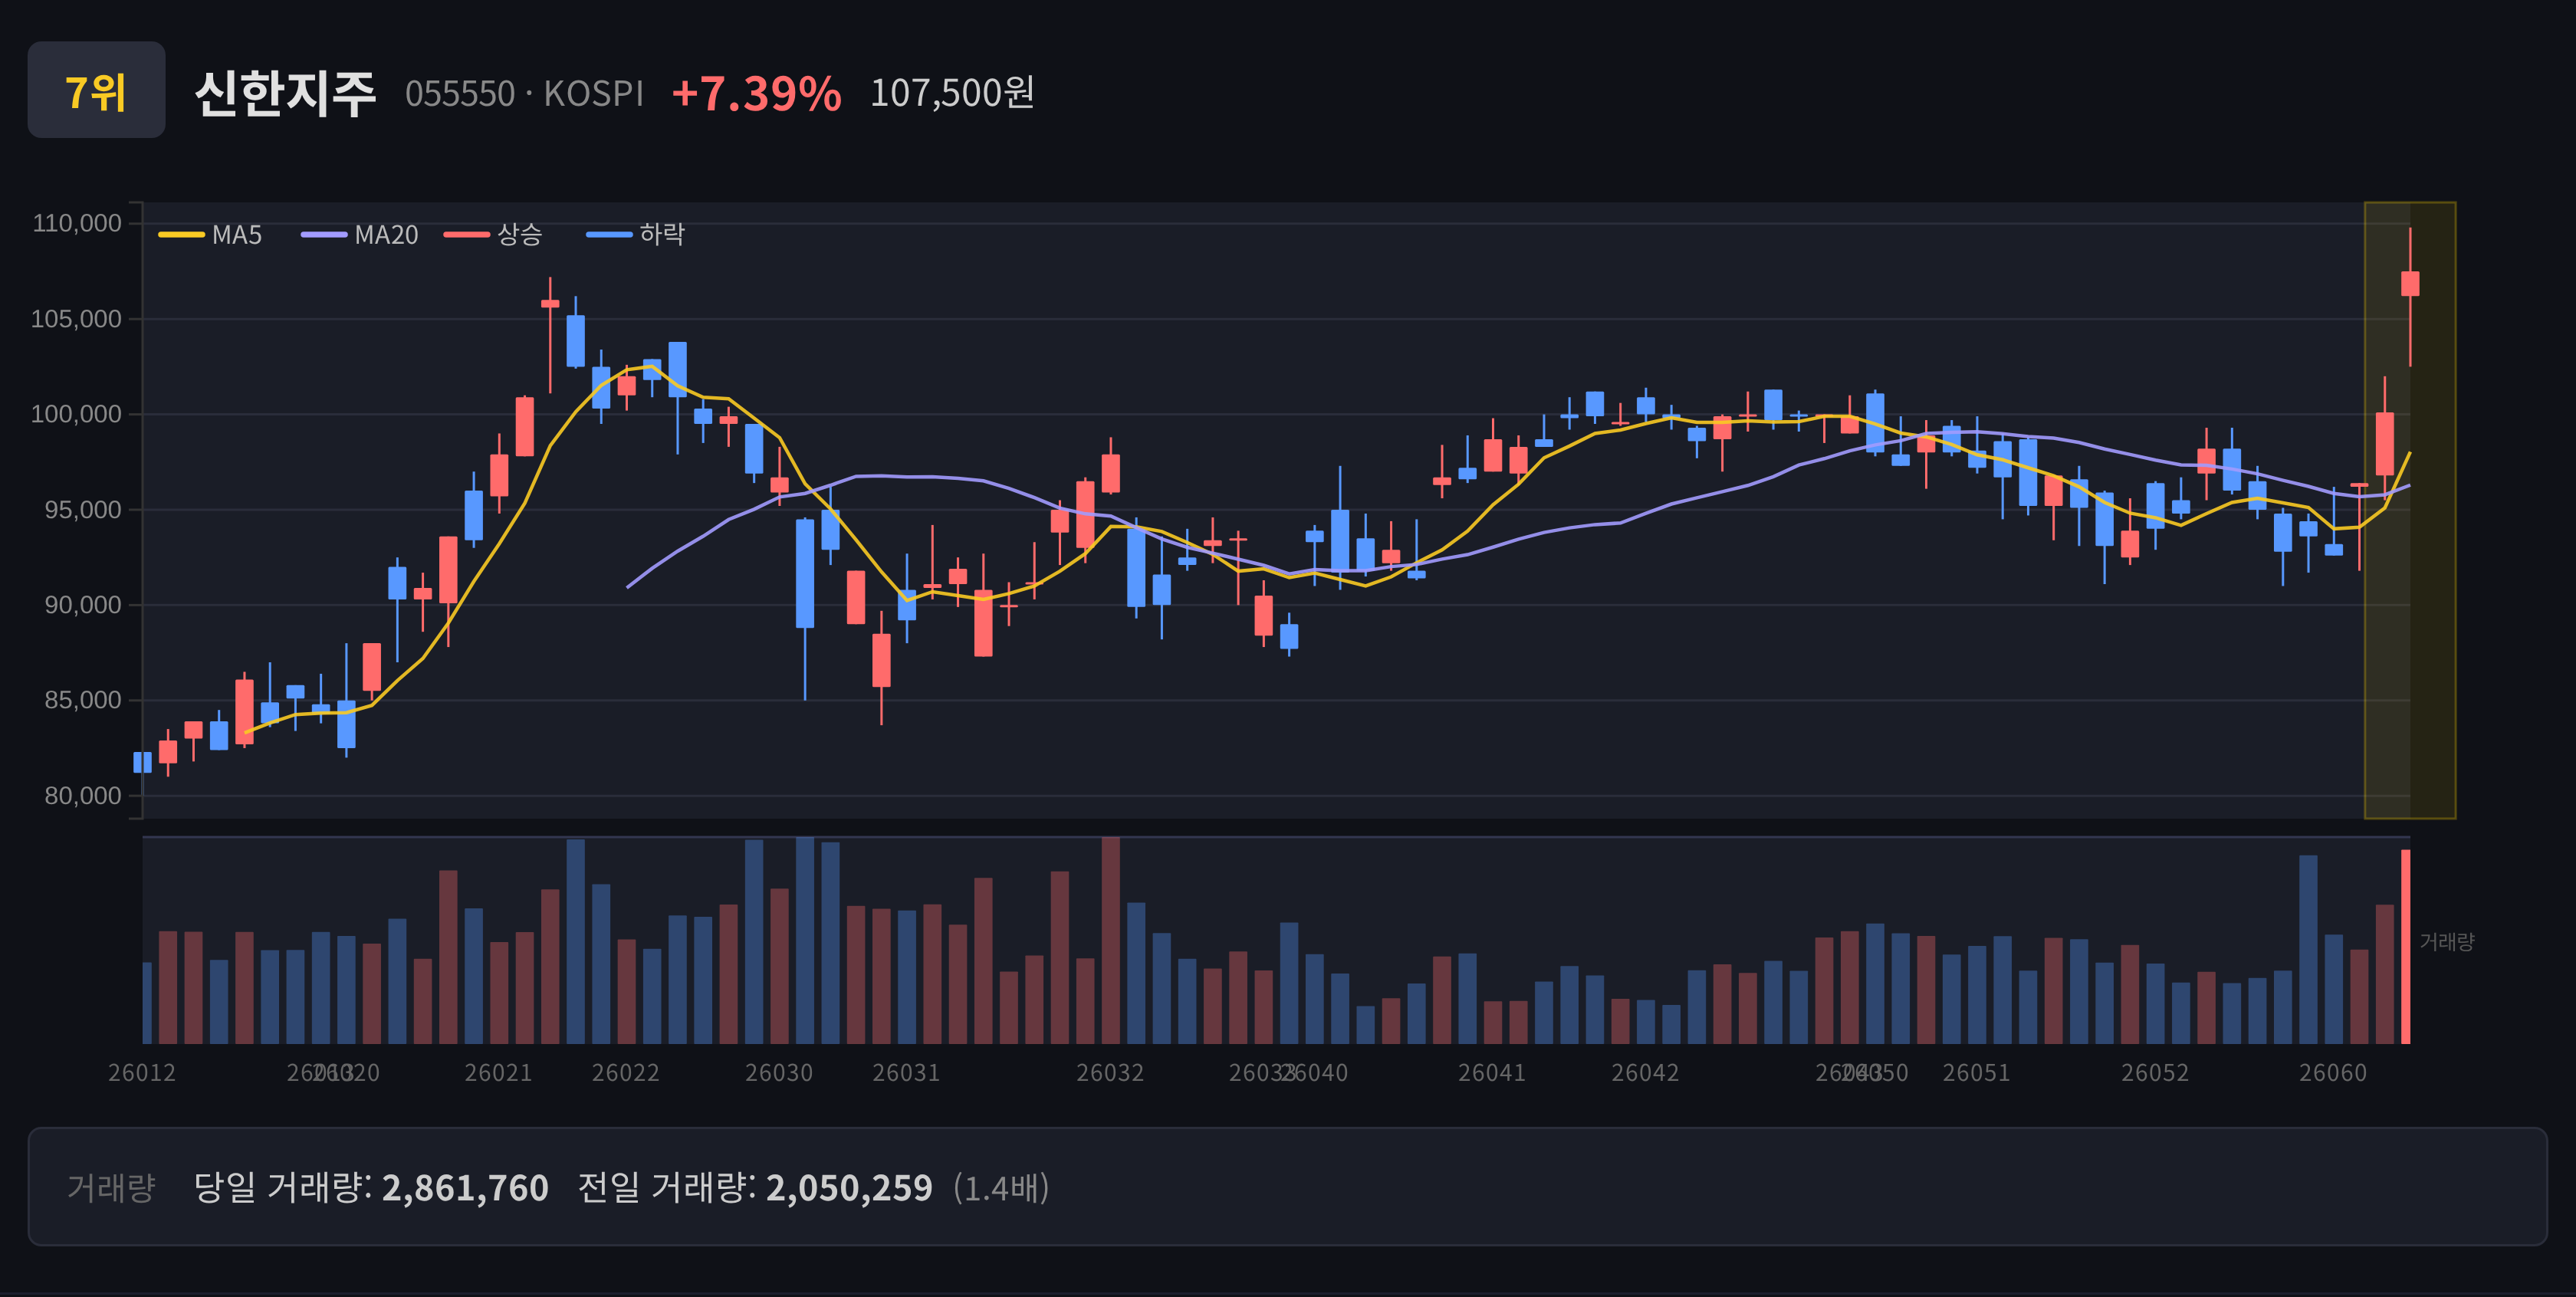The height and width of the screenshot is (1297, 2576).
Task: Toggle the 상승 legend entry
Action: (x=493, y=235)
